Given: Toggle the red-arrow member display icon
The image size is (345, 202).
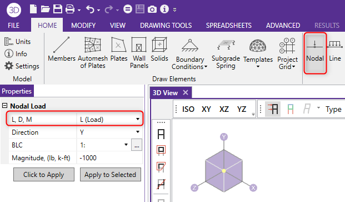Looking at the screenshot, I should (x=273, y=109).
